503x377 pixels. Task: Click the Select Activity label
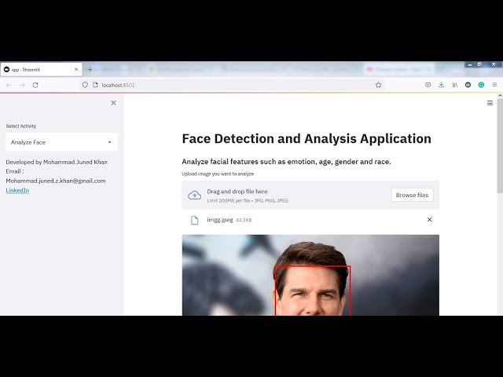pyautogui.click(x=21, y=126)
